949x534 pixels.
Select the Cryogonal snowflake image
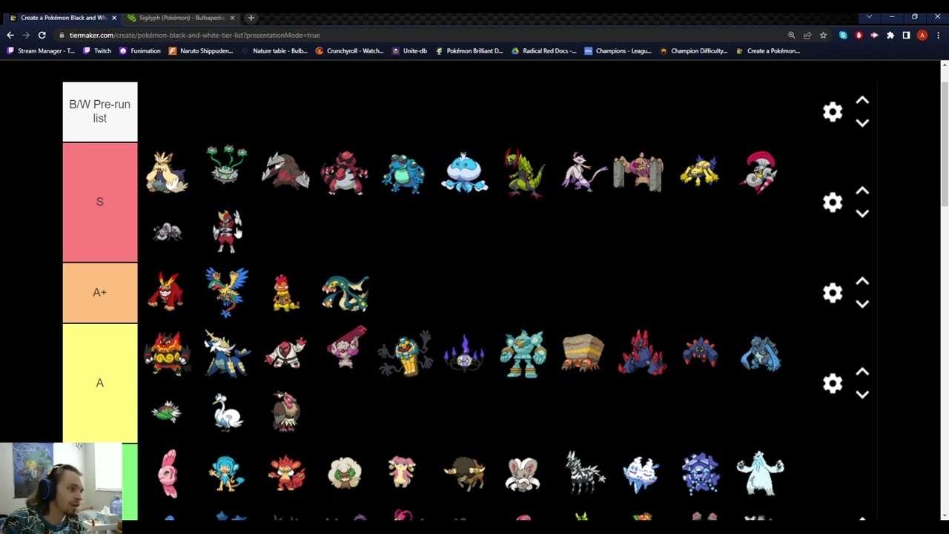coord(701,473)
